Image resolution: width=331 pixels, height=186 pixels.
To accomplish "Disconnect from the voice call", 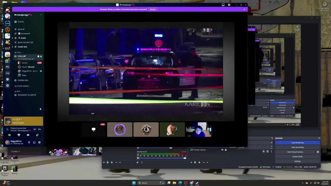I will 39,129.
